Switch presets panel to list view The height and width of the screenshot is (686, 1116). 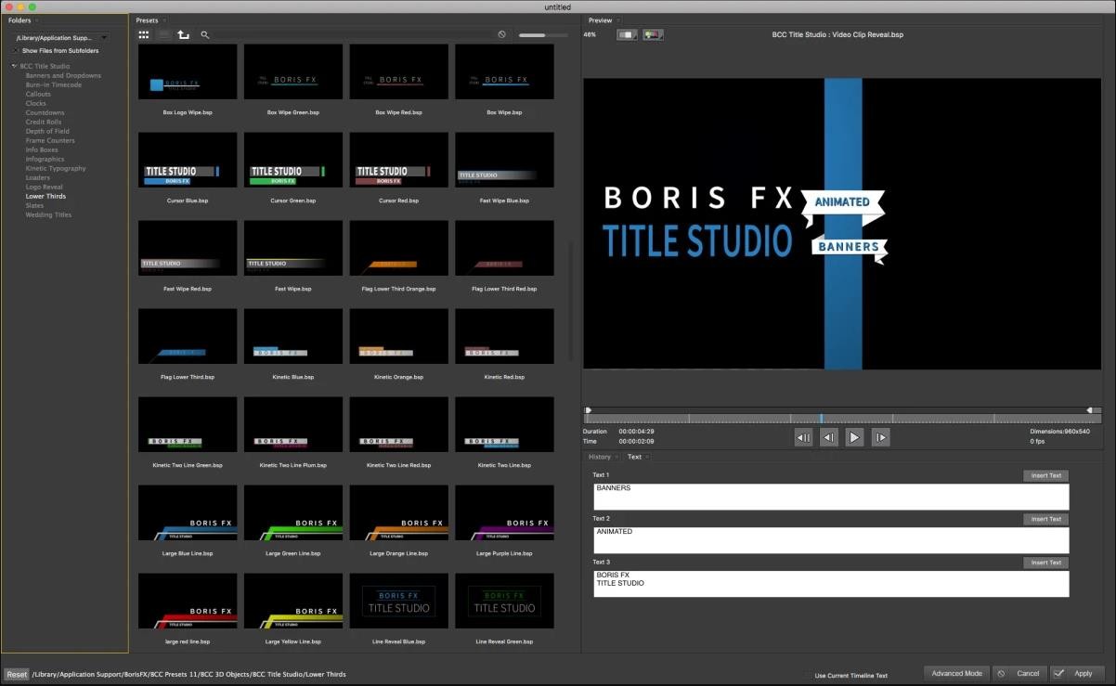[x=163, y=34]
